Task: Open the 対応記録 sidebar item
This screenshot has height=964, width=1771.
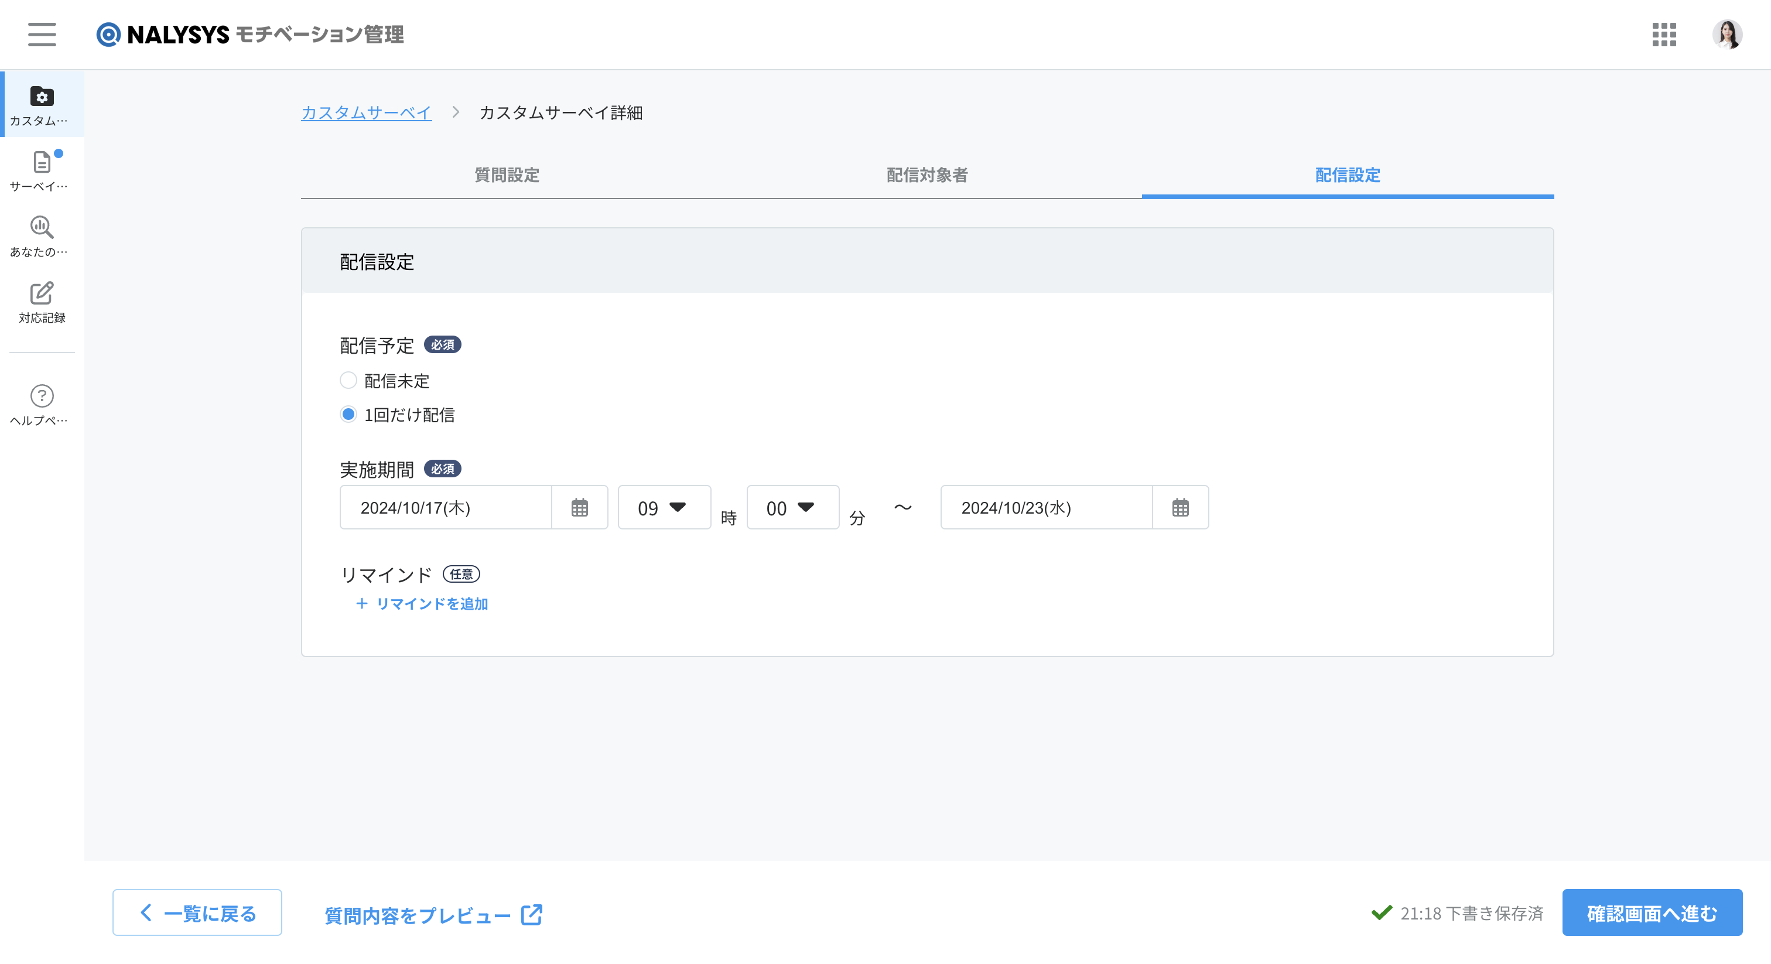Action: (42, 302)
